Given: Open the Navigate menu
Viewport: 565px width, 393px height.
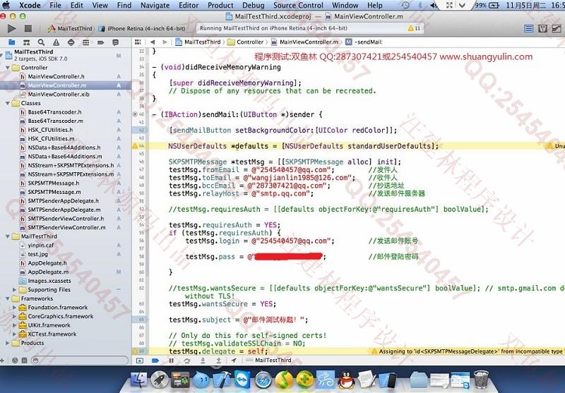Looking at the screenshot, I should click(155, 6).
